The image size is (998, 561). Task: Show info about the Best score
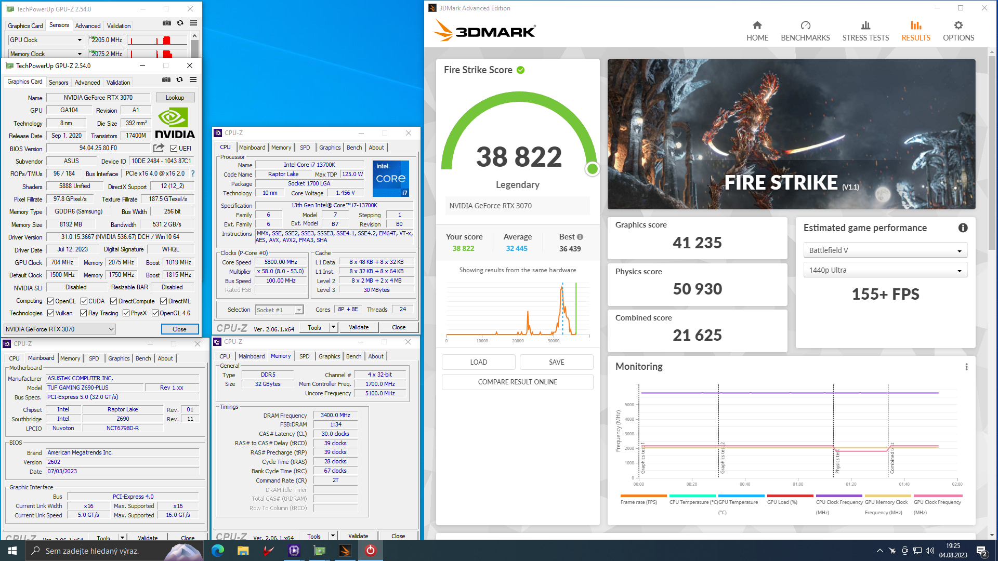[580, 237]
